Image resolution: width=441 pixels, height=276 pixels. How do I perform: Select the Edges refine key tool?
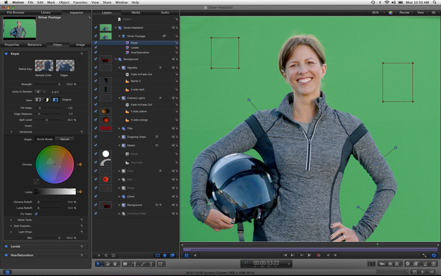click(x=64, y=66)
